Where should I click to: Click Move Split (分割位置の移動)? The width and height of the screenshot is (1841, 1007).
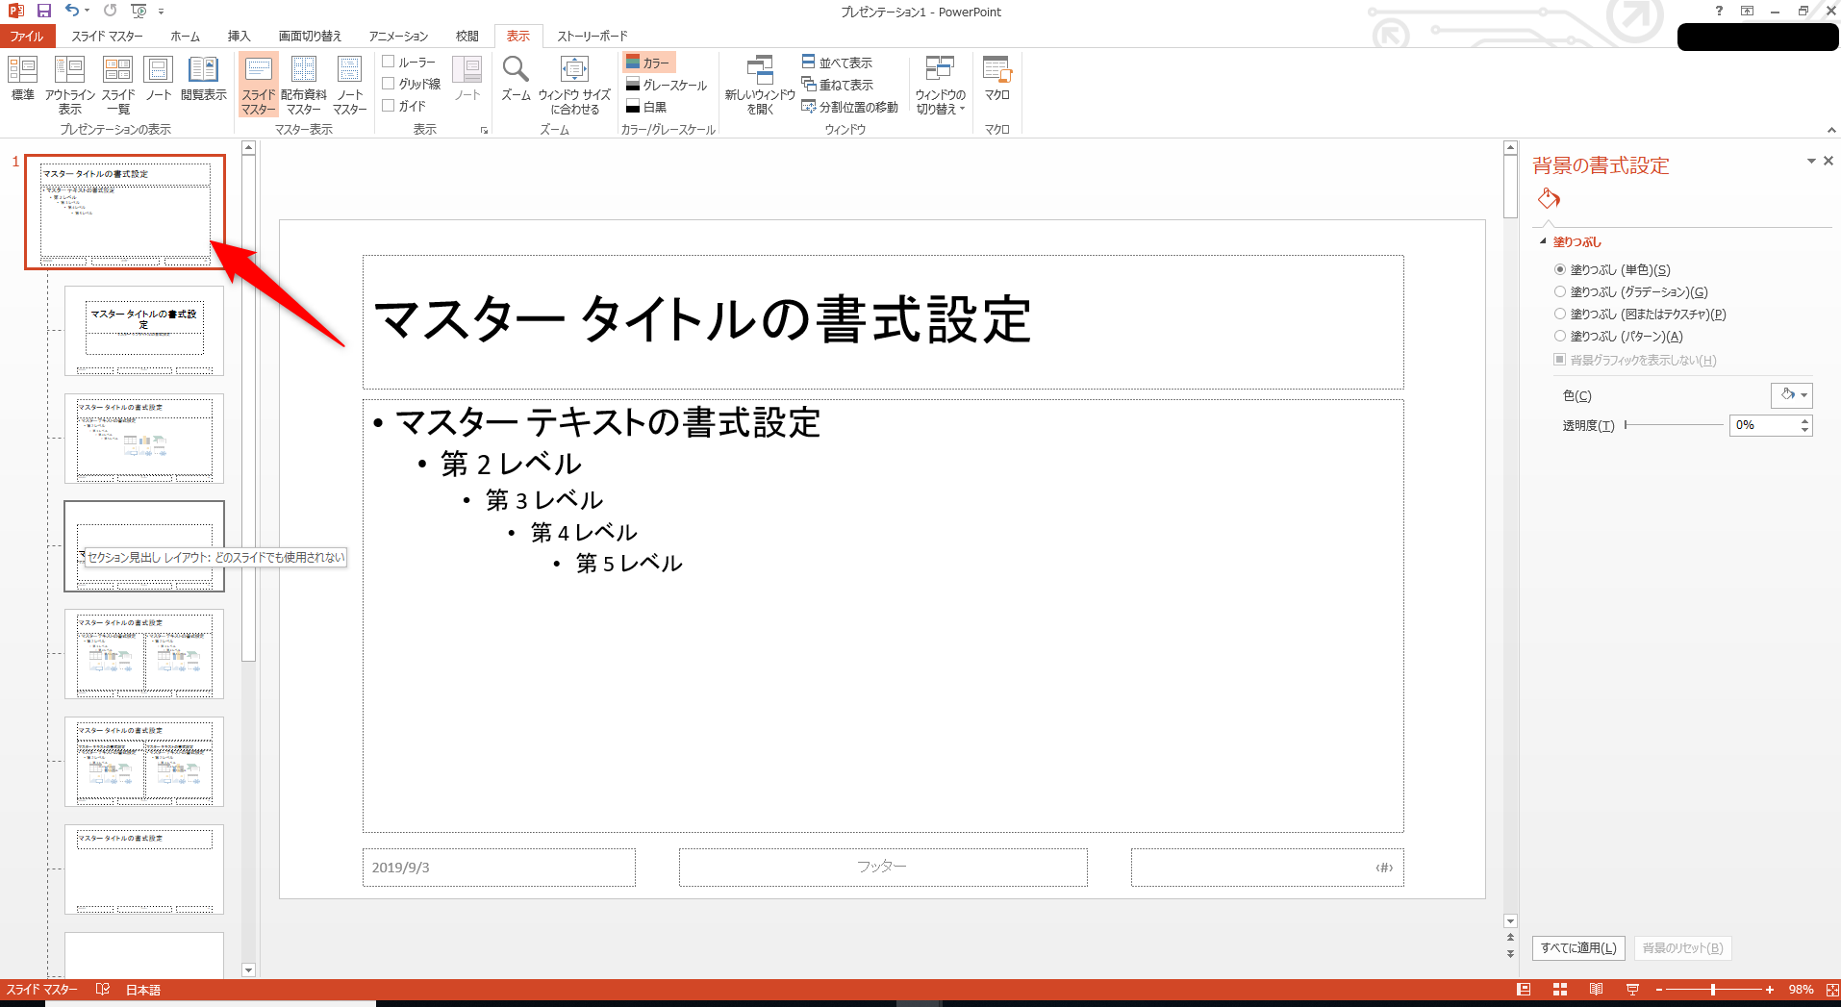850,107
